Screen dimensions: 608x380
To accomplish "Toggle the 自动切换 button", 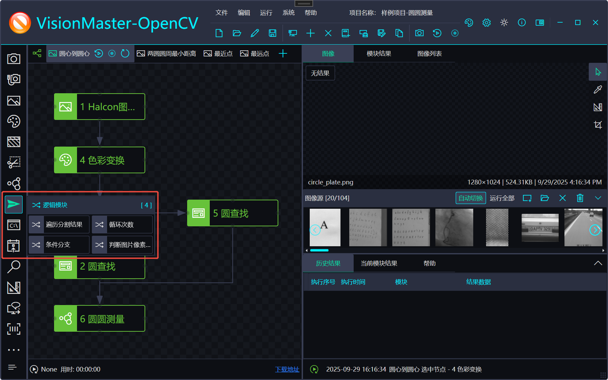I will 471,198.
